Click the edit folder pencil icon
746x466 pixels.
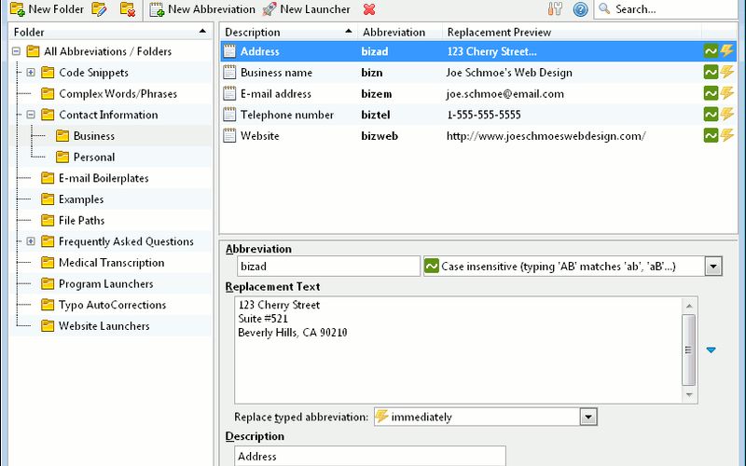(x=99, y=9)
